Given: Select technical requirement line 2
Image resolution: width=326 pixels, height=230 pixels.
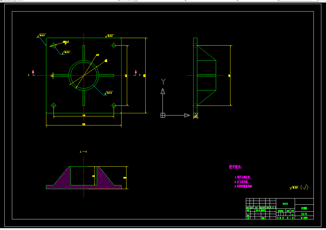Looking at the screenshot, I should [x=241, y=182].
